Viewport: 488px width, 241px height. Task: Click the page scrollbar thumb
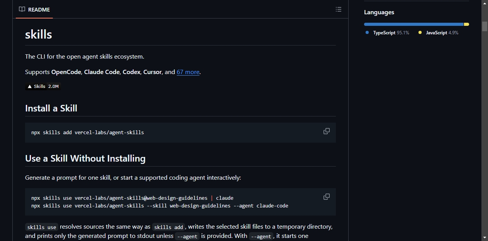point(485,26)
